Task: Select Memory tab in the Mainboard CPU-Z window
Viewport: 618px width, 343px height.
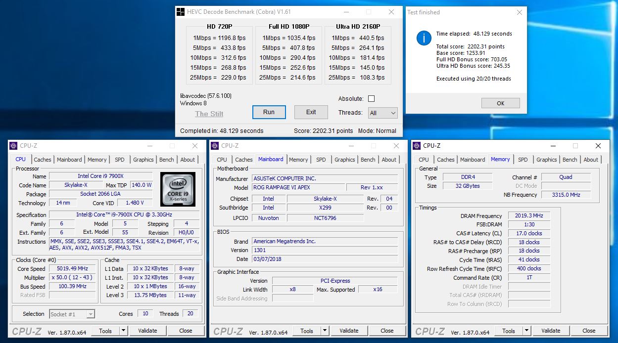Action: [298, 160]
